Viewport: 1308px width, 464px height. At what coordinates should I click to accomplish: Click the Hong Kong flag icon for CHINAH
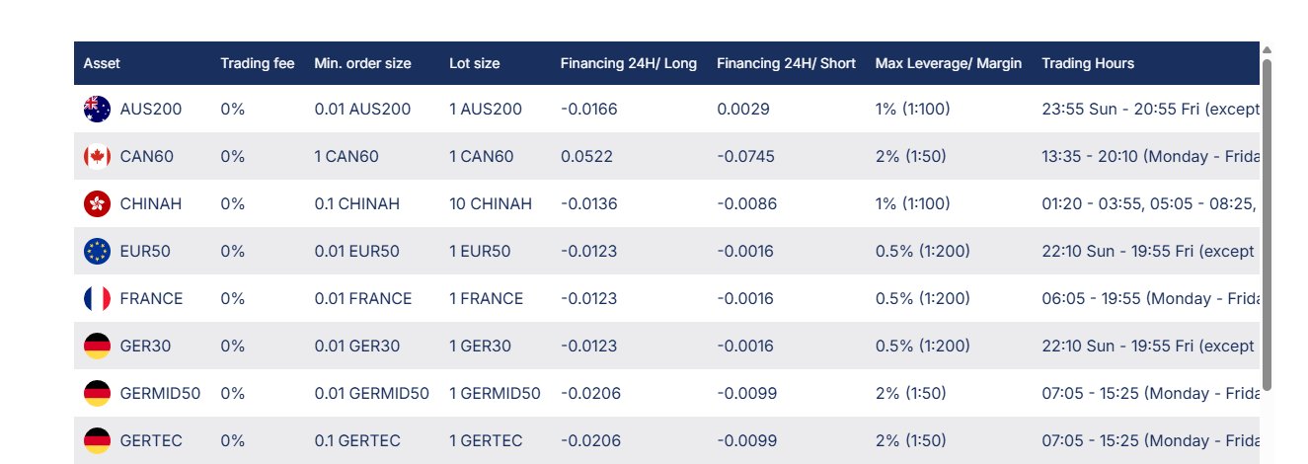pyautogui.click(x=97, y=203)
